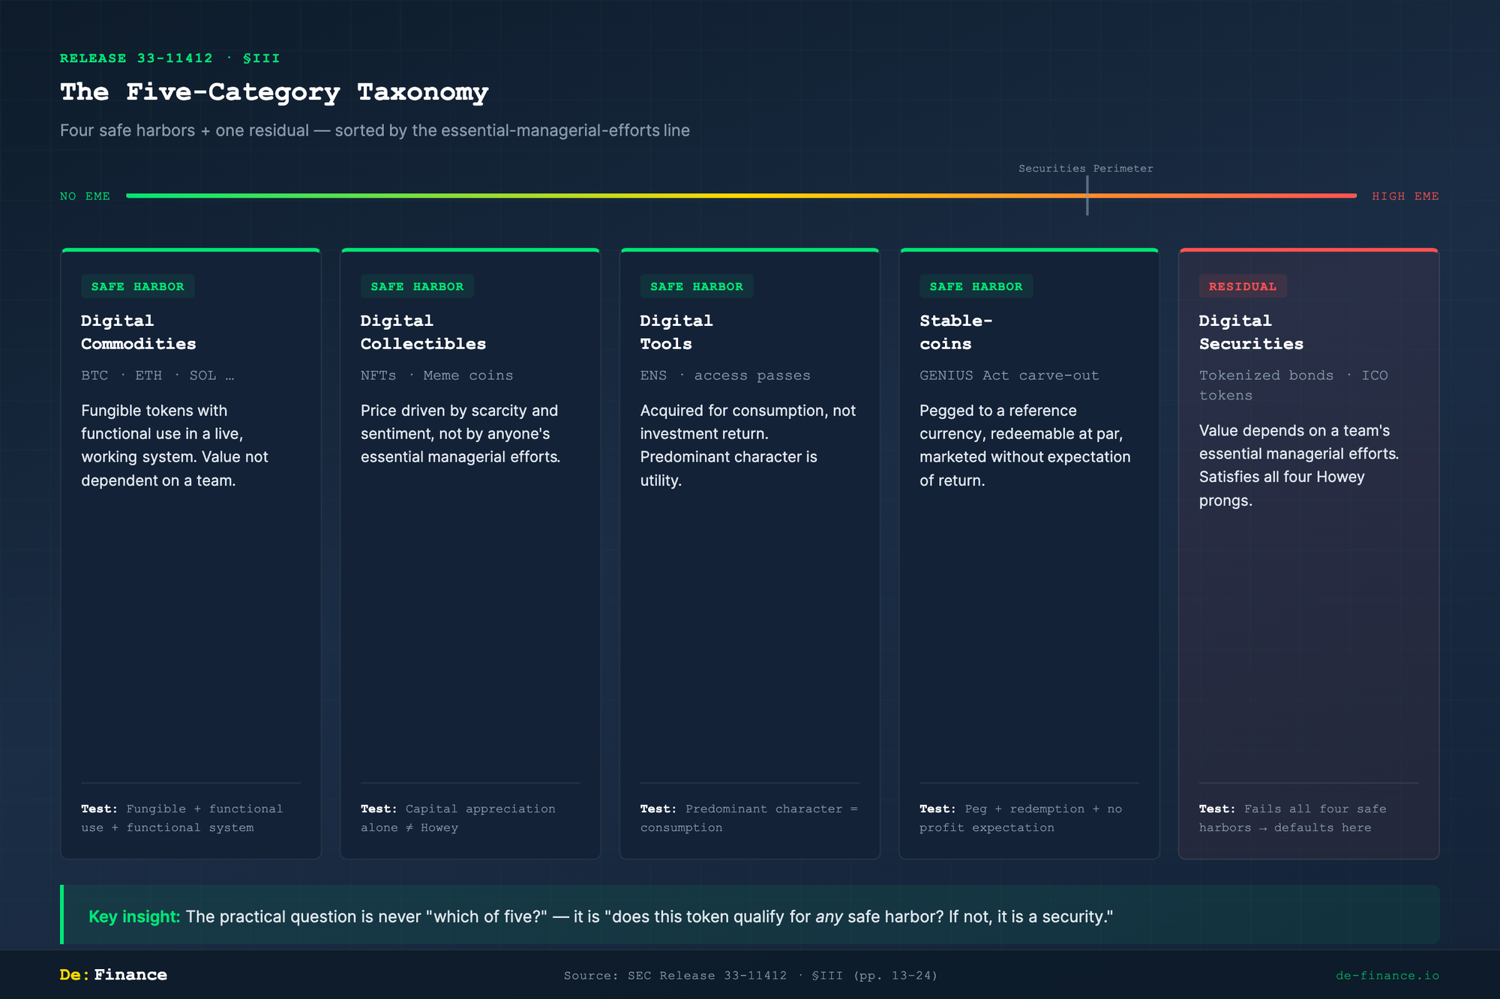Click the GENIUS Act carve-out subtitle

(1009, 375)
